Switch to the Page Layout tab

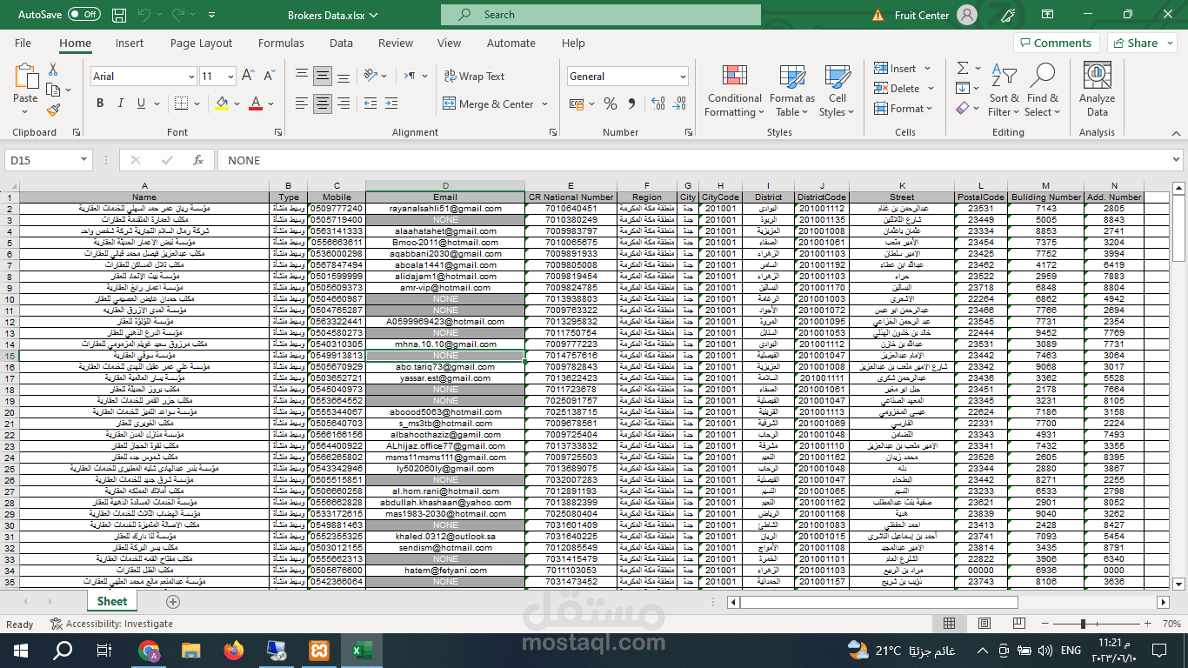pos(201,43)
